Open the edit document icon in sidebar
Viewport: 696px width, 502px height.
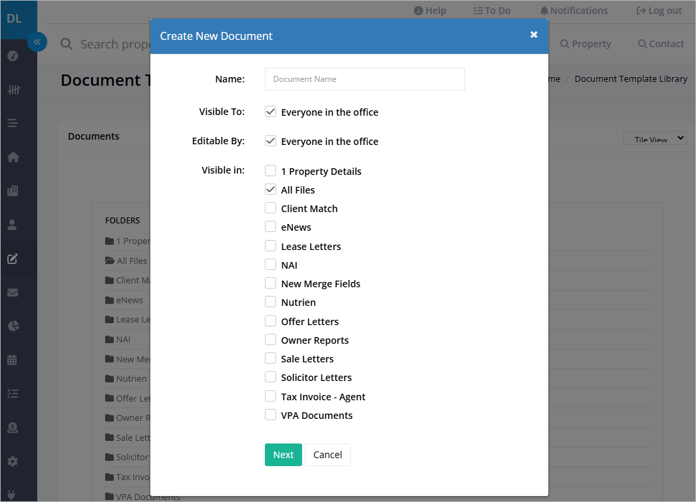click(13, 259)
